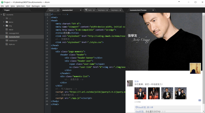Click the img folder icon
Screen dimensions: 205x113
pyautogui.click(x=7, y=26)
